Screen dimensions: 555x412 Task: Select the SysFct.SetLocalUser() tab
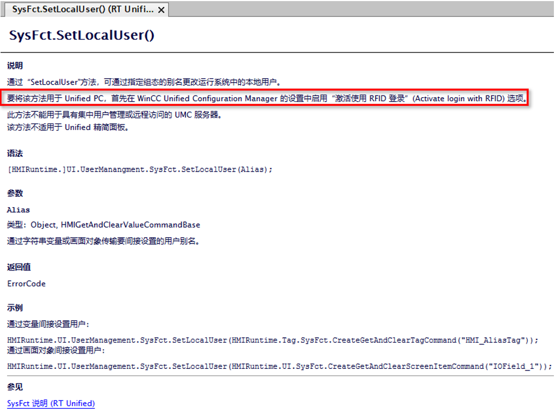pos(77,9)
